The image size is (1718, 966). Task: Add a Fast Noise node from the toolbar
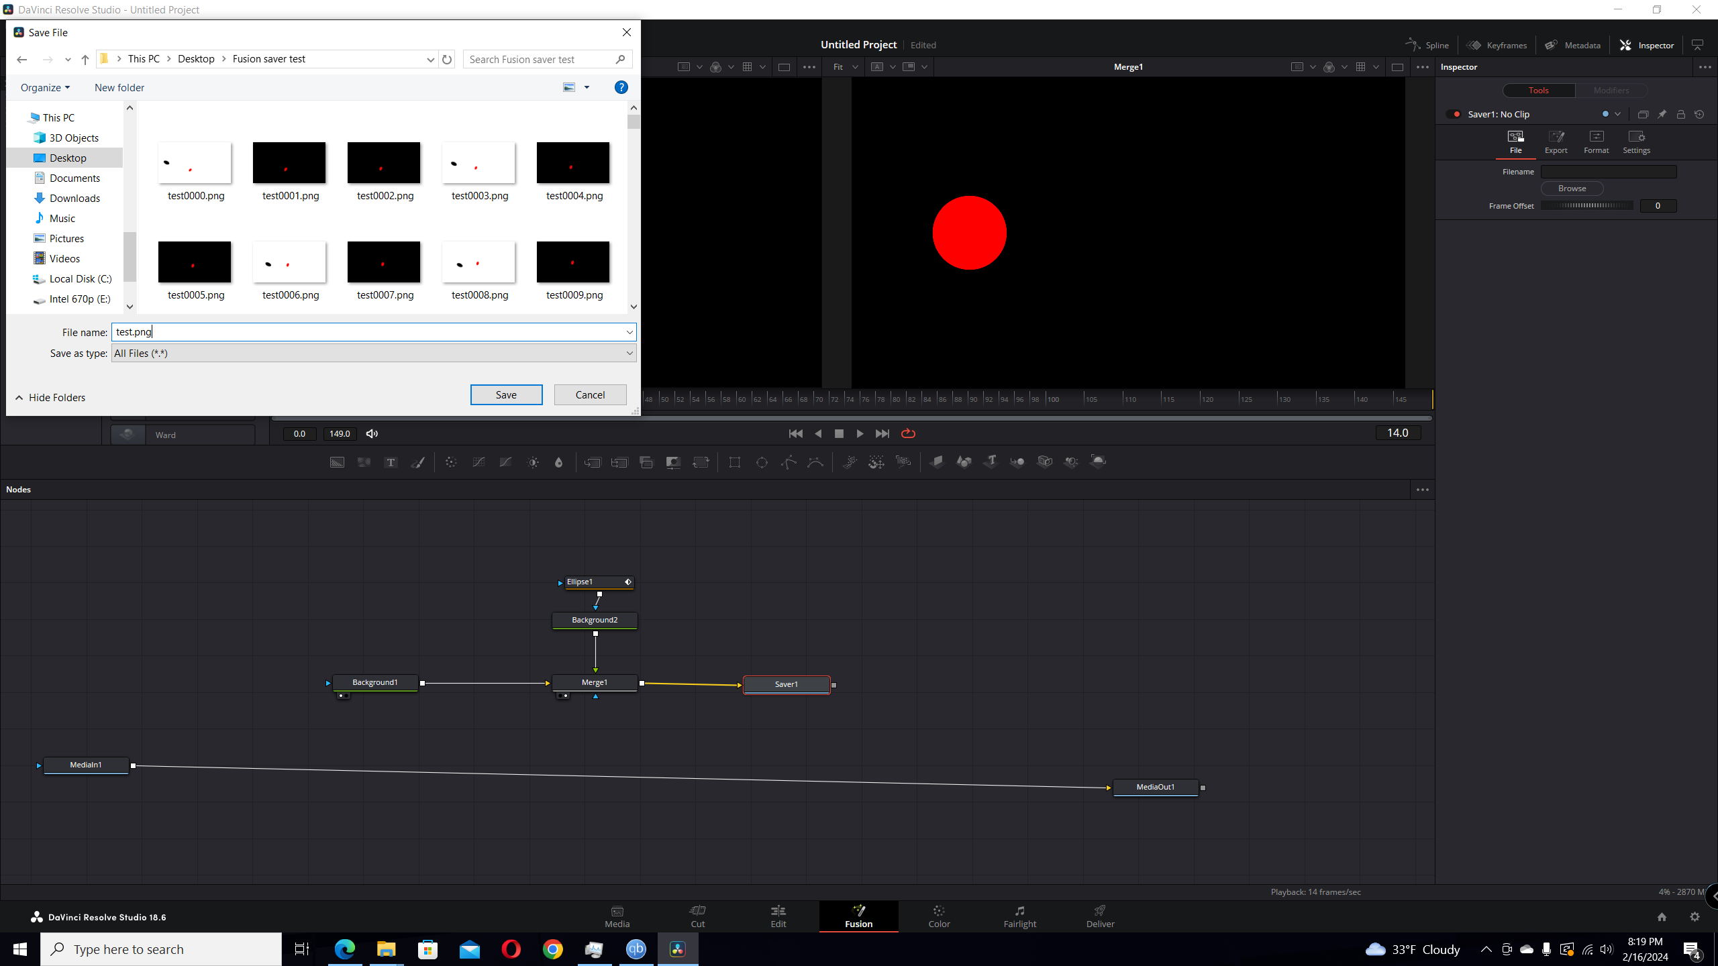[364, 462]
